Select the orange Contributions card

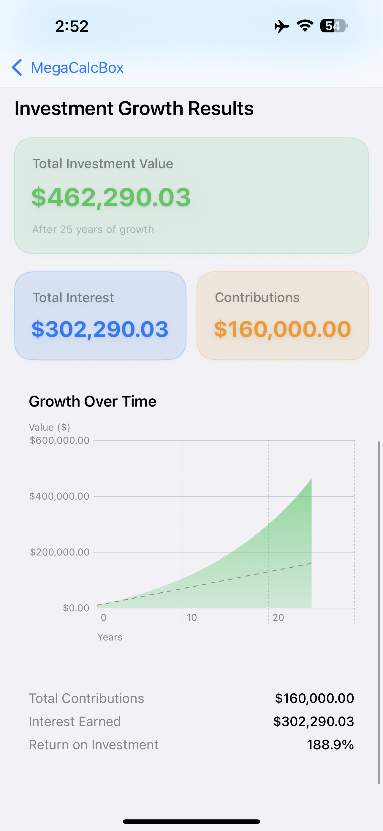(x=283, y=316)
